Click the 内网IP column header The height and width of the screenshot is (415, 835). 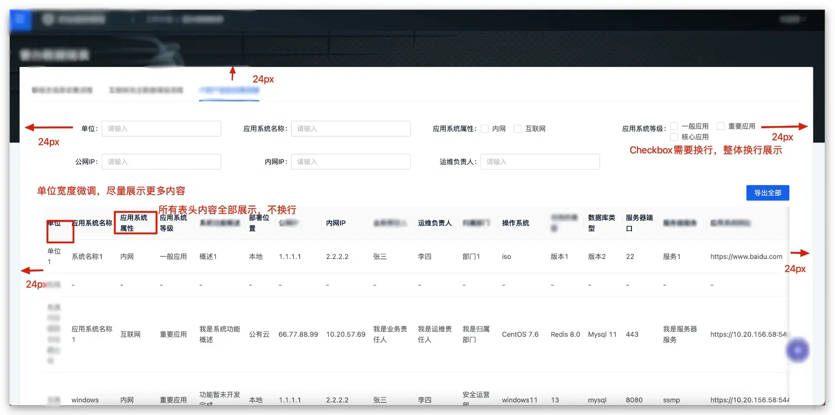click(336, 223)
